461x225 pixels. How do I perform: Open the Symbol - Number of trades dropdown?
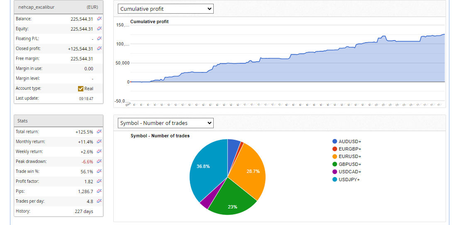(x=166, y=123)
